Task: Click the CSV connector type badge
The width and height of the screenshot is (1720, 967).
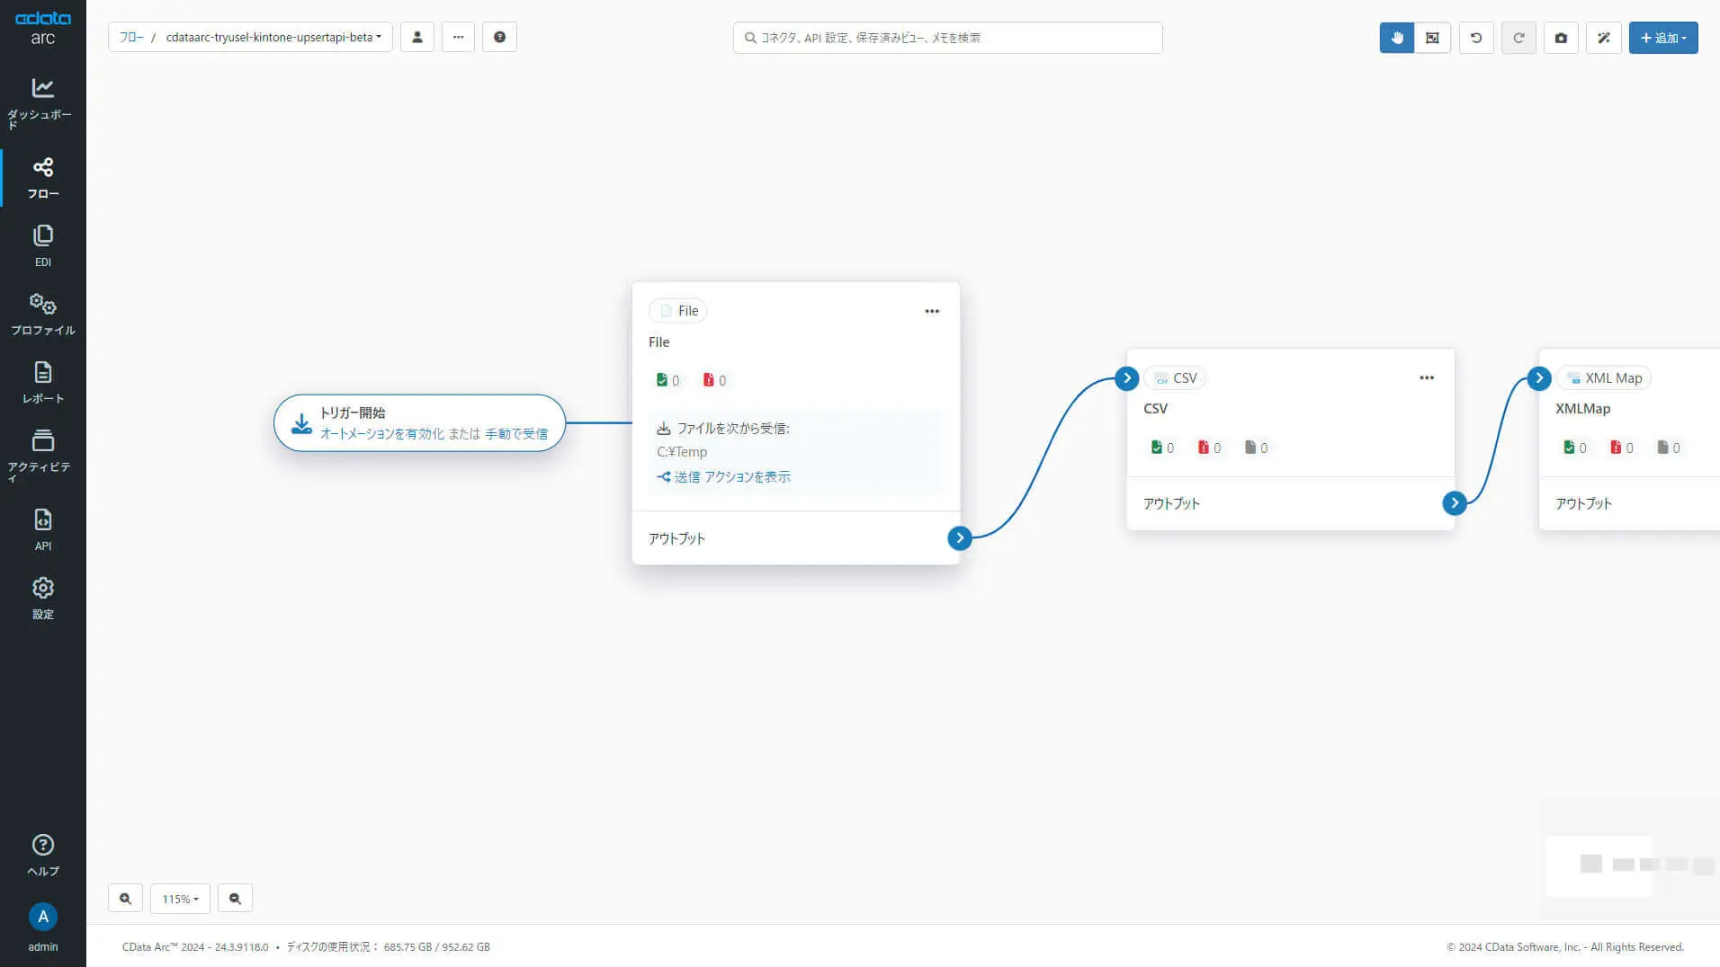Action: pos(1175,378)
